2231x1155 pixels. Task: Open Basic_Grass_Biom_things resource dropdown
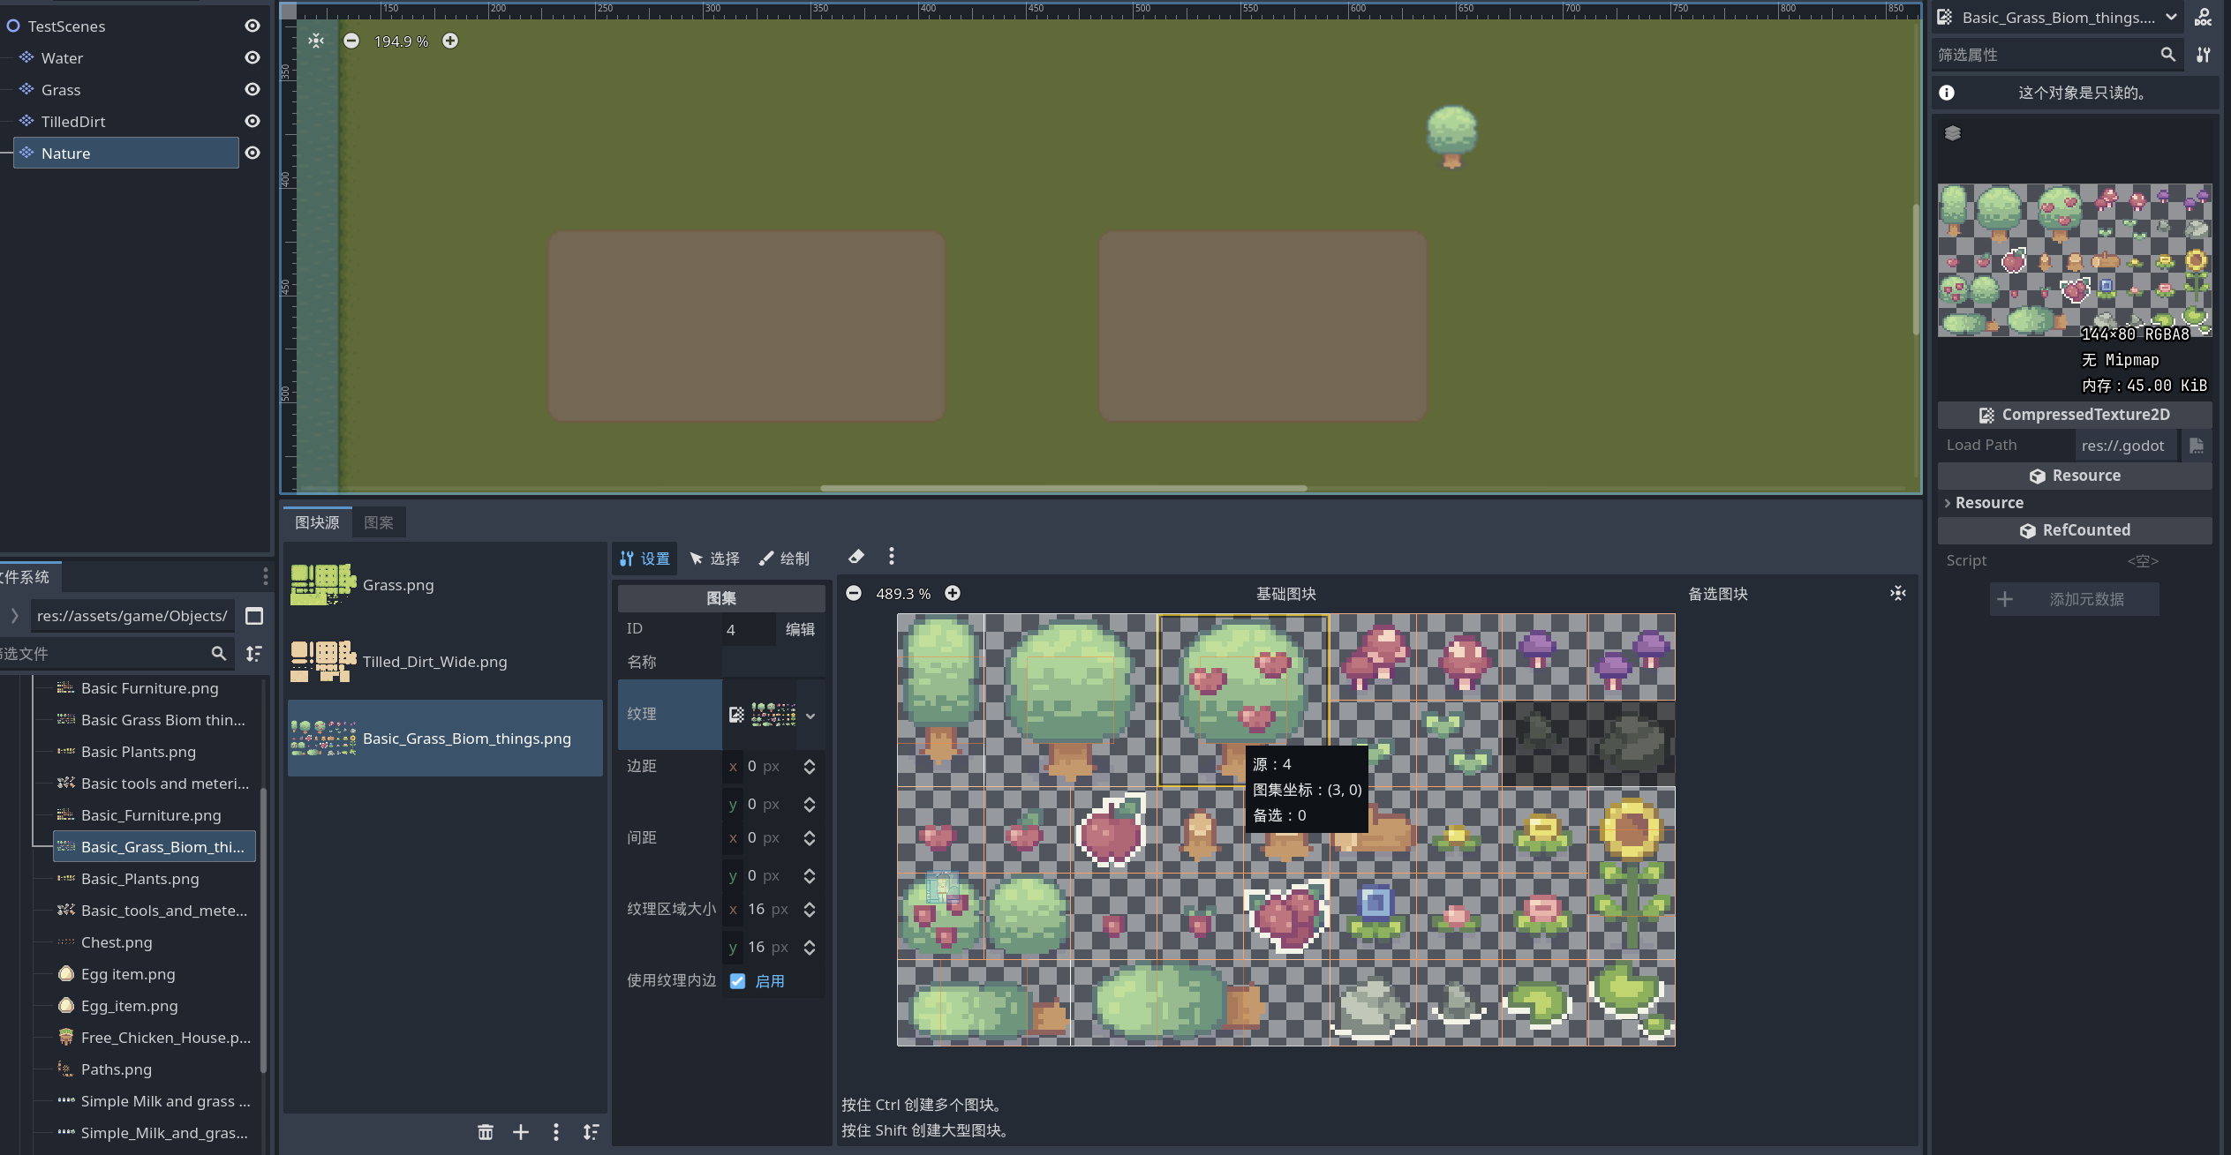coord(2171,17)
